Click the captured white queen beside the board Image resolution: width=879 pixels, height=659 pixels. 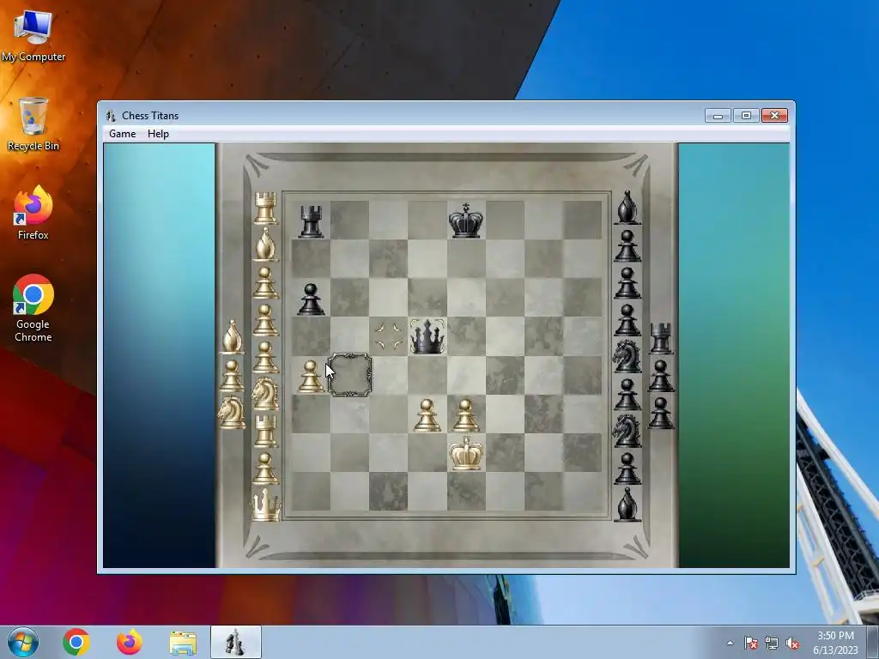point(265,505)
